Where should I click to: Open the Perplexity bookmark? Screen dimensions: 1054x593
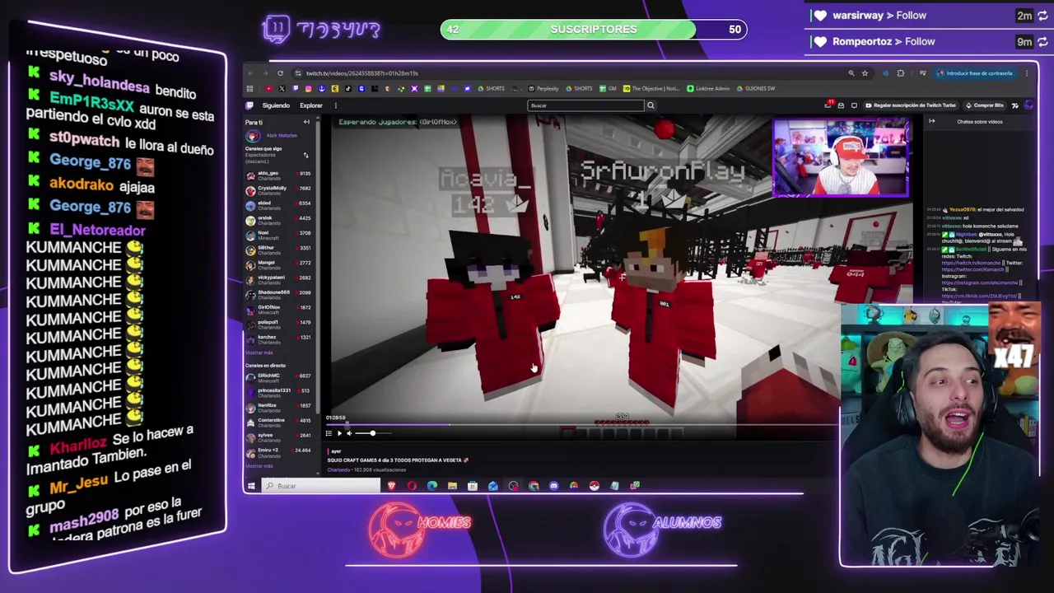pyautogui.click(x=543, y=88)
